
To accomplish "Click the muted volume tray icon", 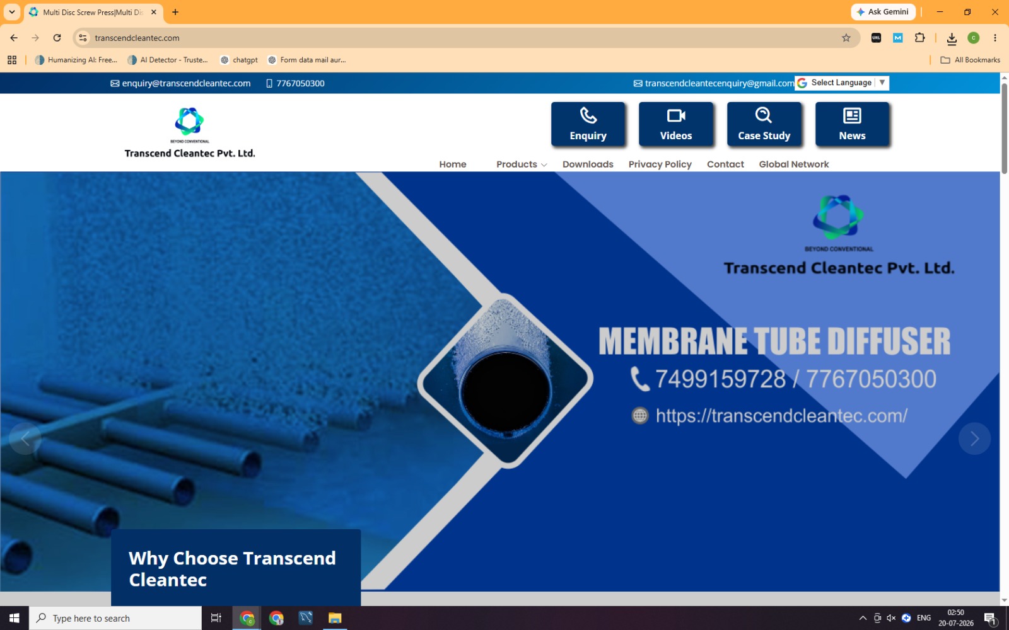I will [x=891, y=618].
